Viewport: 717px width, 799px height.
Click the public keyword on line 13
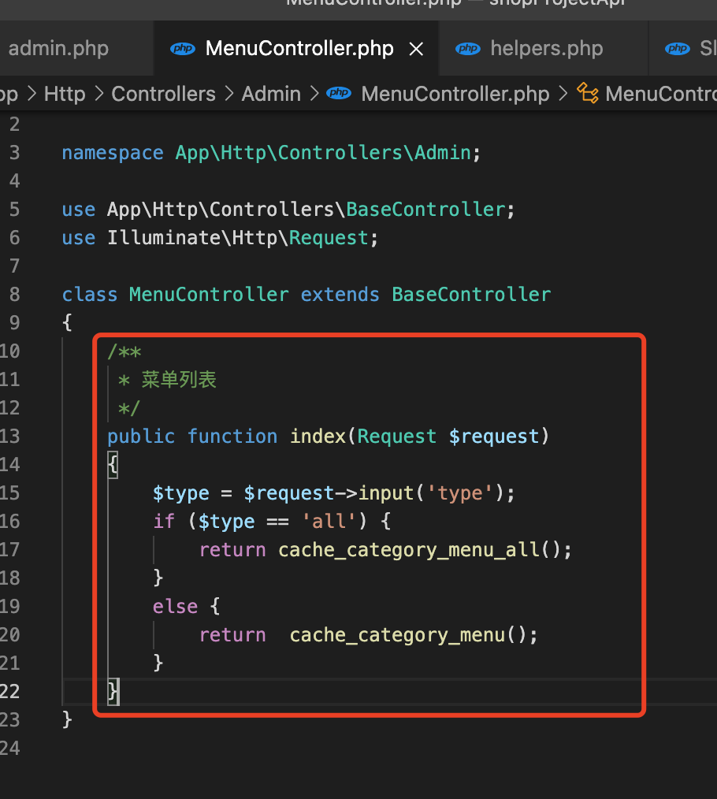tap(141, 437)
